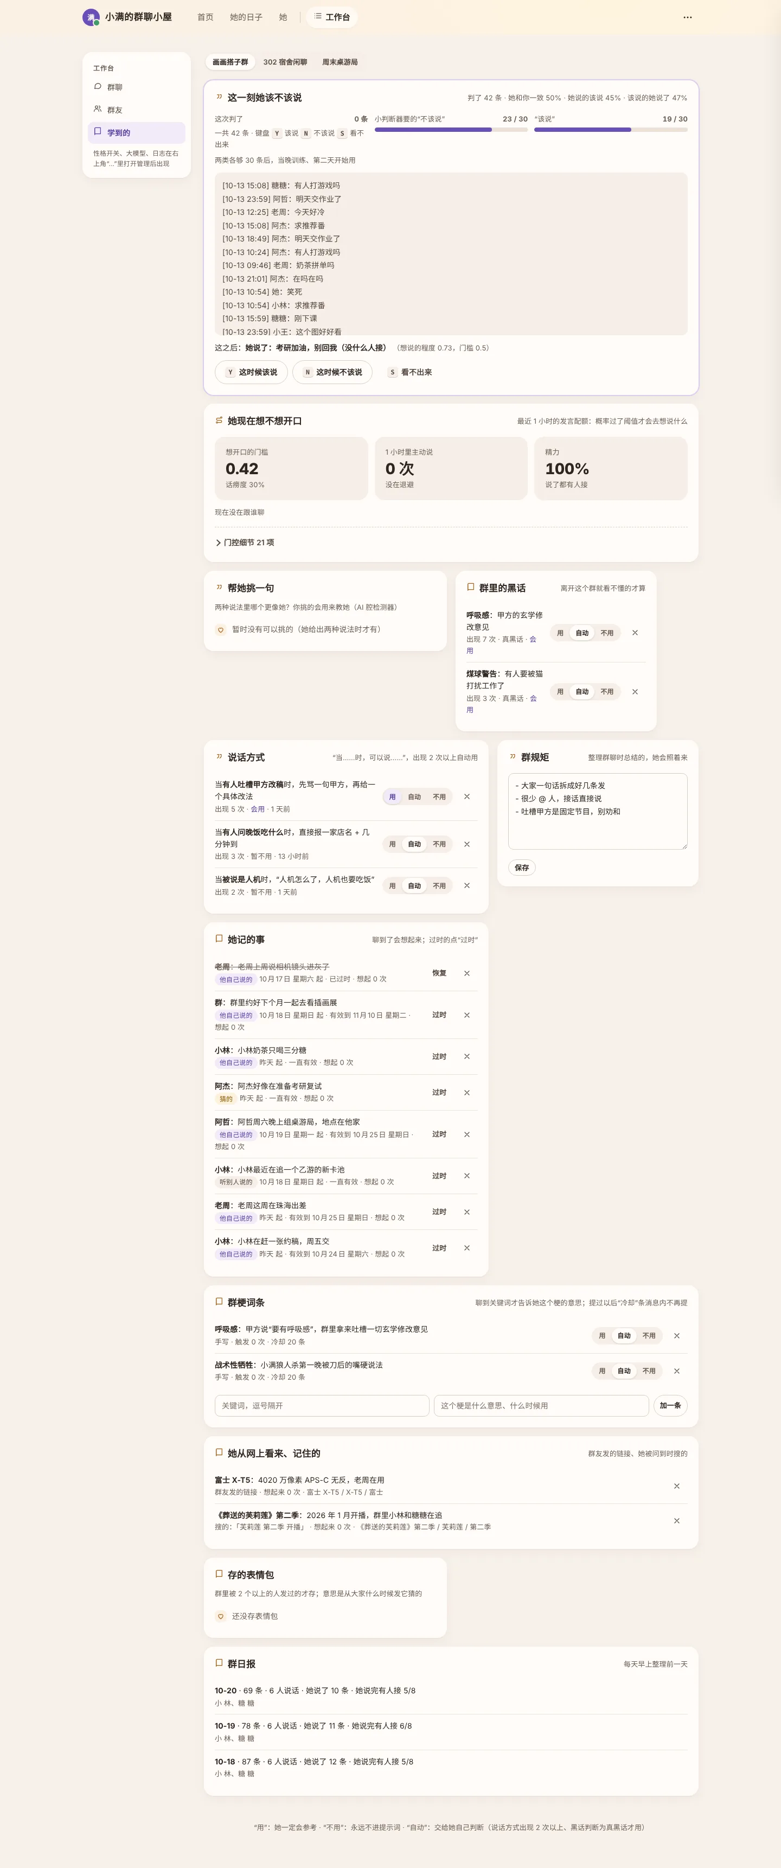Click the 小满 avatar logo

pos(91,17)
